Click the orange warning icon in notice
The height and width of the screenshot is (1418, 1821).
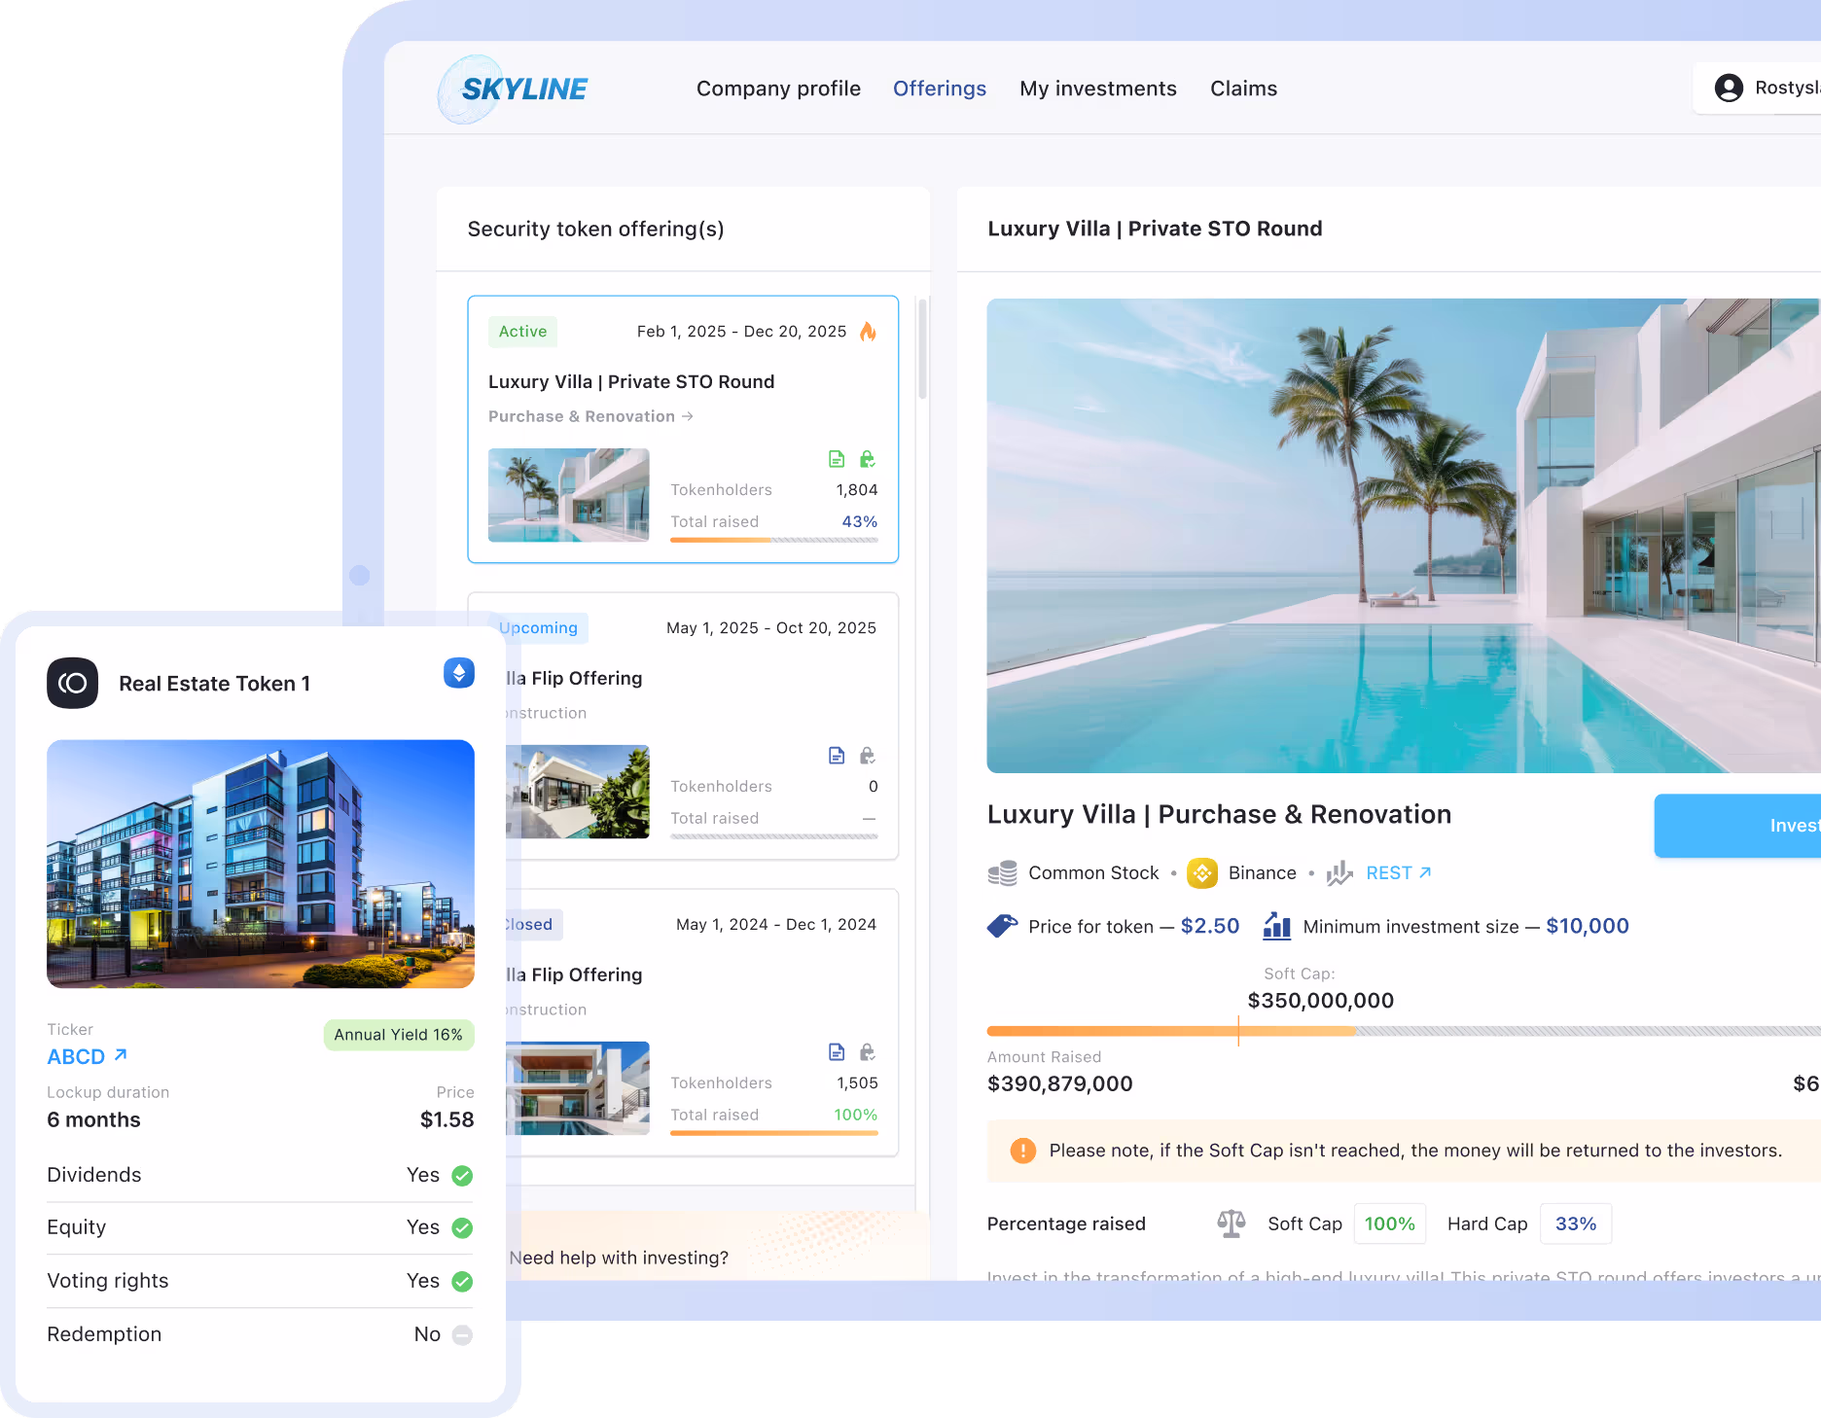point(1023,1151)
